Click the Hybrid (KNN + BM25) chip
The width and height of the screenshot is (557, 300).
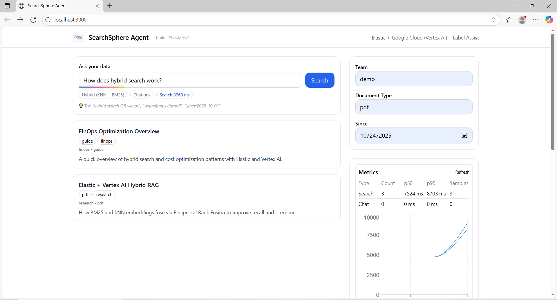click(103, 95)
